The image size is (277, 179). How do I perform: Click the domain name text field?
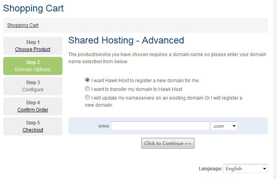[x=160, y=126]
